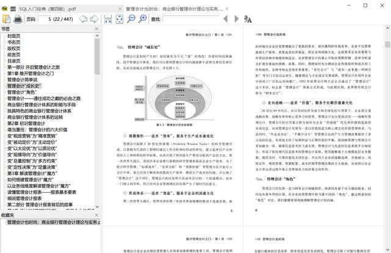Close the 收藏夹 favorites panel
Screen dimensions: 391x253
97,215
